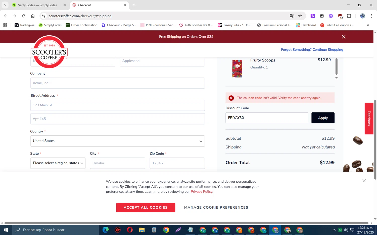Open the Extensions puzzle piece menu

point(349,16)
